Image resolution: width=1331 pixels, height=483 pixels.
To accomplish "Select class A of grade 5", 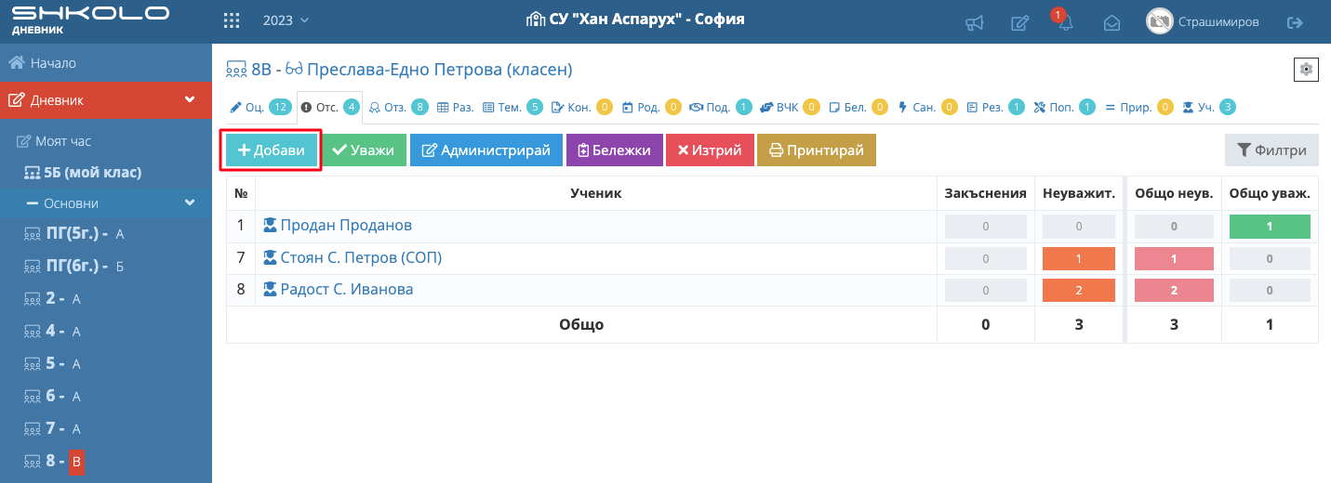I will click(76, 364).
